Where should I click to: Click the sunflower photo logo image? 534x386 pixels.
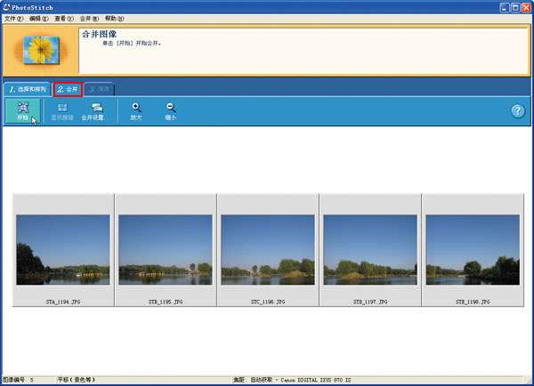pyautogui.click(x=41, y=51)
